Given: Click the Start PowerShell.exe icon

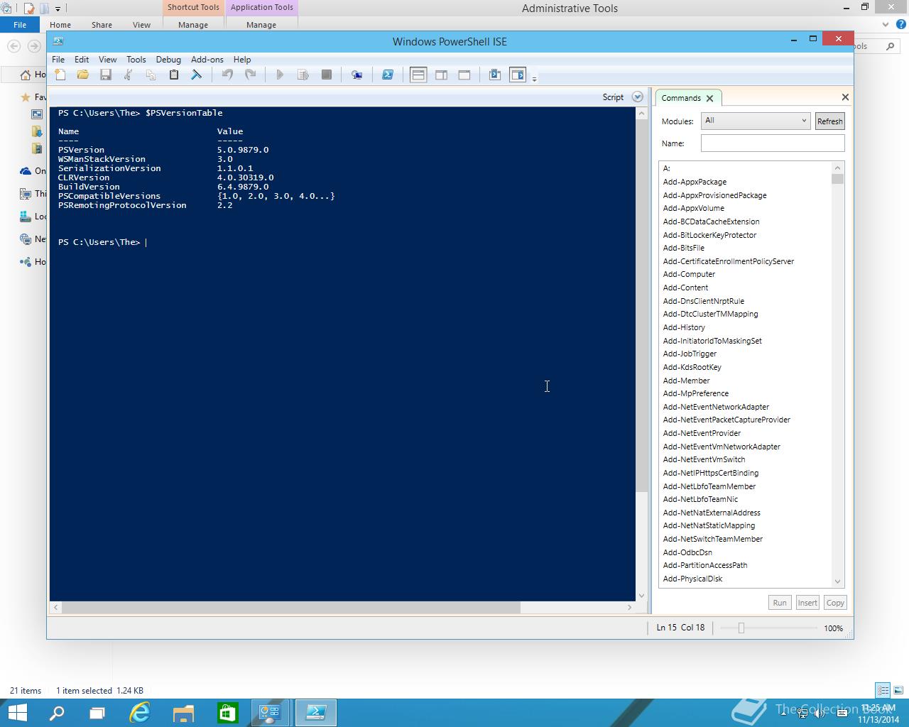Looking at the screenshot, I should coord(388,75).
